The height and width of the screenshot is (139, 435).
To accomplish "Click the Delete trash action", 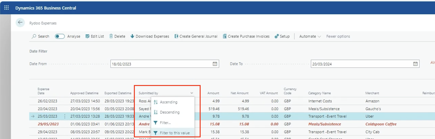I will pyautogui.click(x=117, y=36).
